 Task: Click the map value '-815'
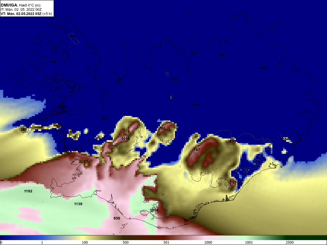pyautogui.click(x=196, y=105)
